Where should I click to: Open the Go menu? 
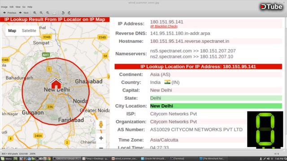[x=24, y=7]
